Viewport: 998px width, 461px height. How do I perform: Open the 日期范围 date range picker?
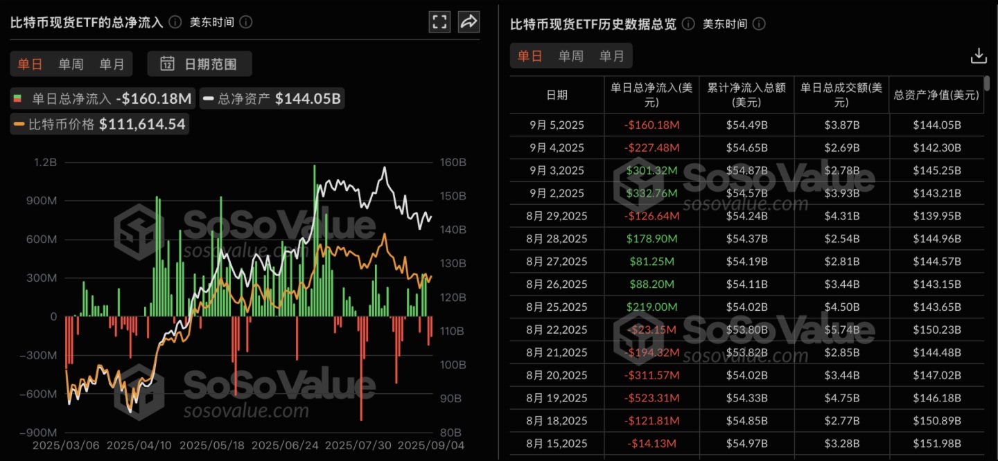(200, 64)
